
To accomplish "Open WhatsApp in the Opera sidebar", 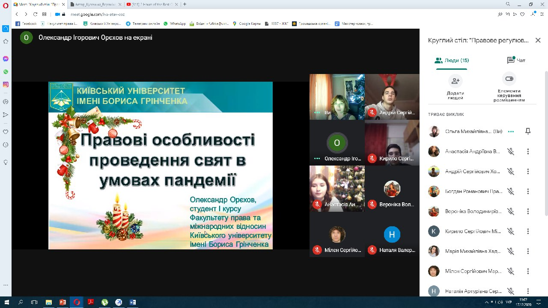I will click(6, 72).
